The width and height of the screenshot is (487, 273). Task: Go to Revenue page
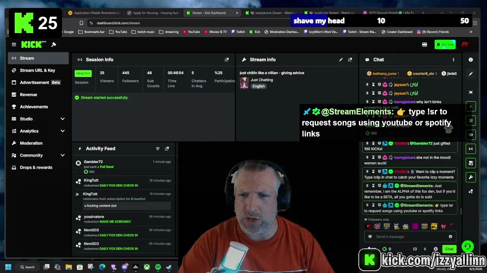(x=38, y=95)
